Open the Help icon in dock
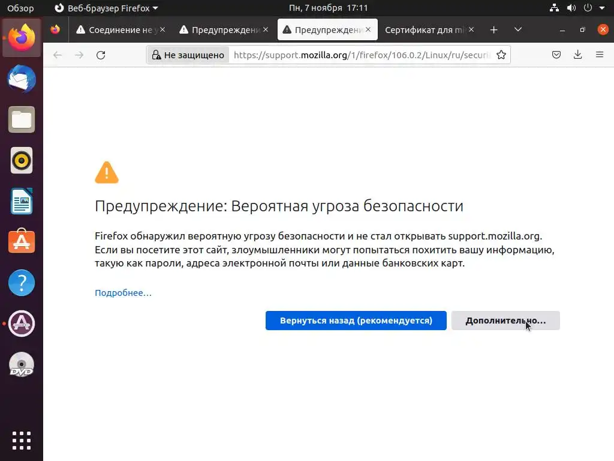This screenshot has height=461, width=614. click(x=22, y=283)
